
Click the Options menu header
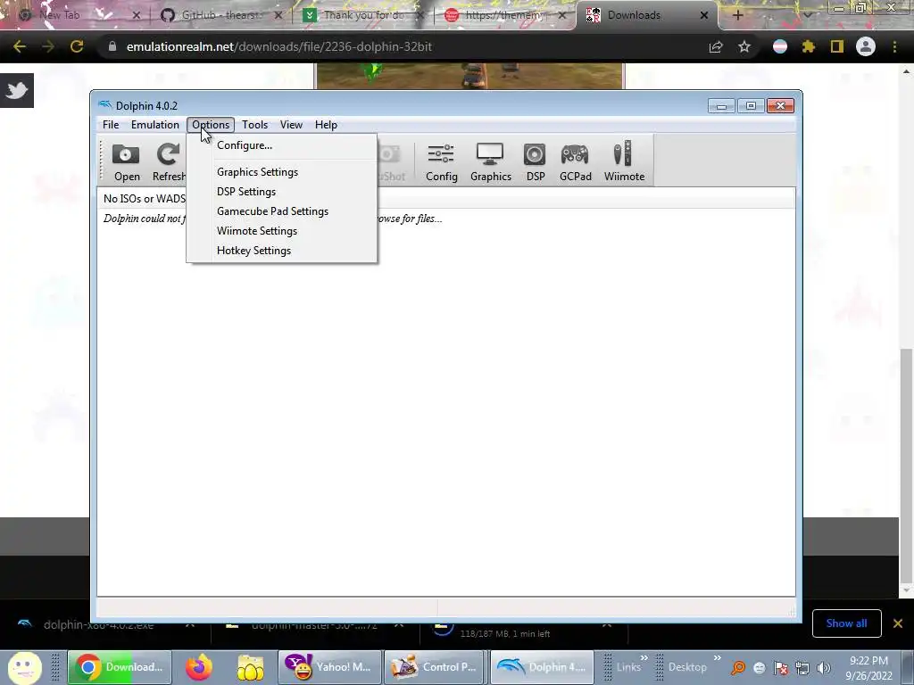pyautogui.click(x=211, y=125)
